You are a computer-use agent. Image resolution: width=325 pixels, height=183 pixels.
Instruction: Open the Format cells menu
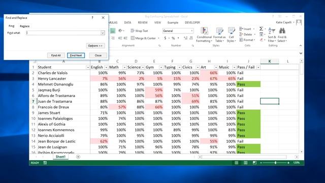click(x=247, y=40)
